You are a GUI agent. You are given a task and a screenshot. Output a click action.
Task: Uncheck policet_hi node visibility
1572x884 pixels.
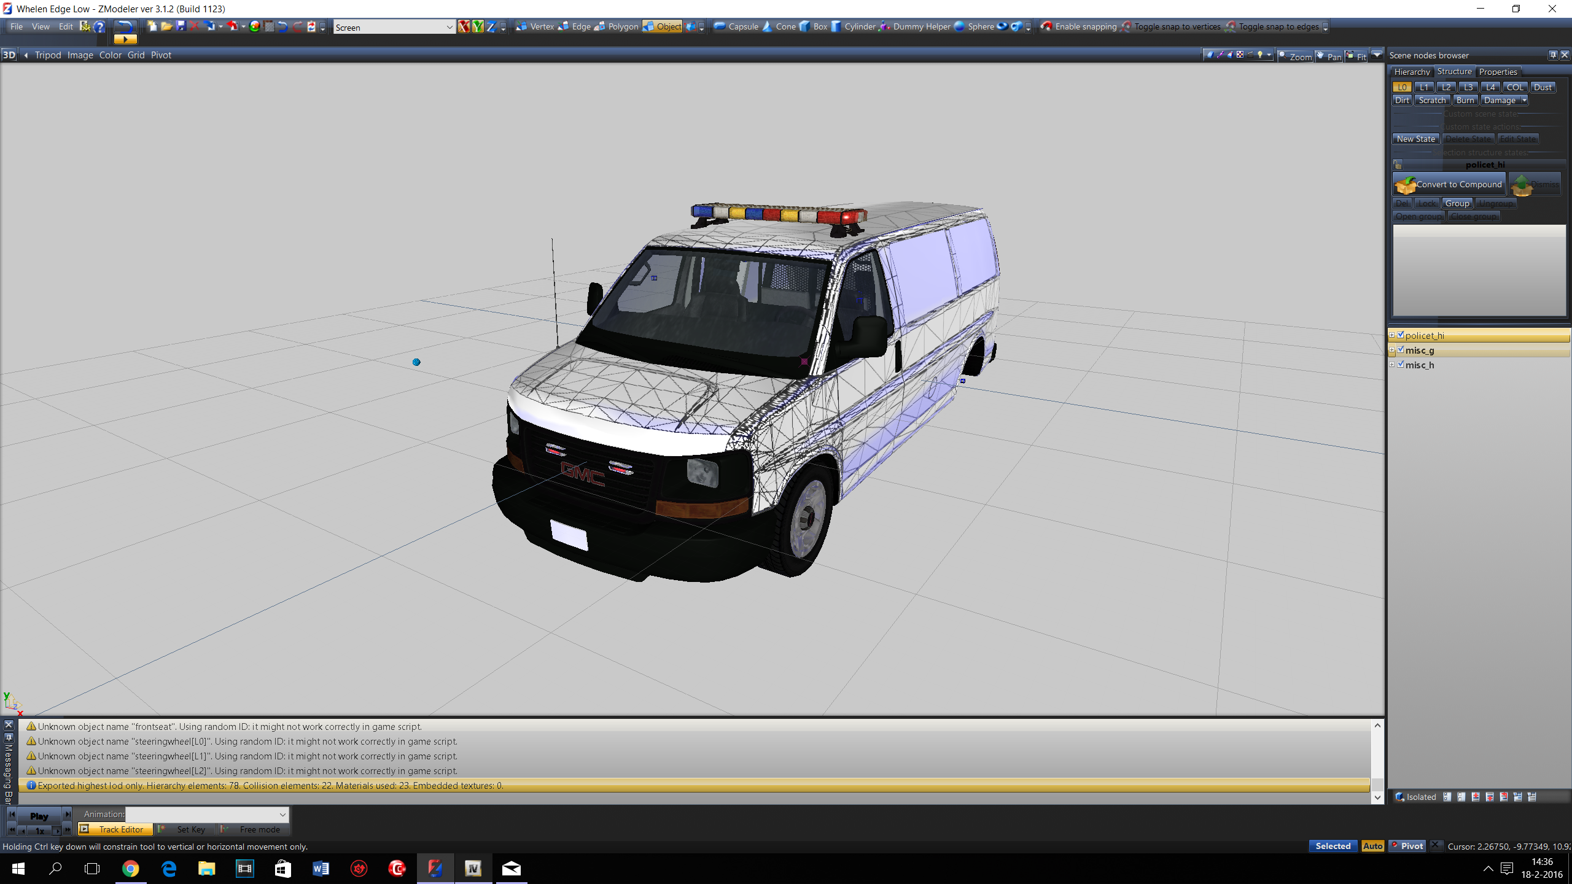coord(1401,335)
